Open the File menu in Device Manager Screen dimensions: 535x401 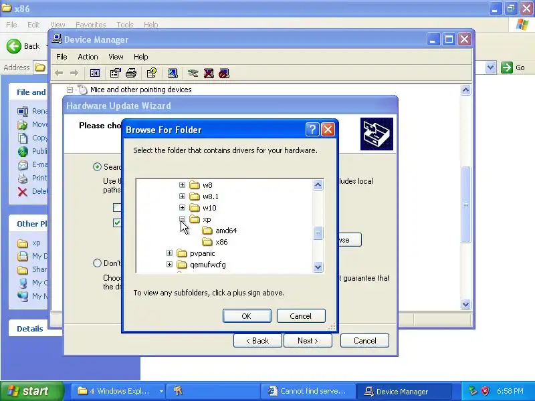coord(62,57)
